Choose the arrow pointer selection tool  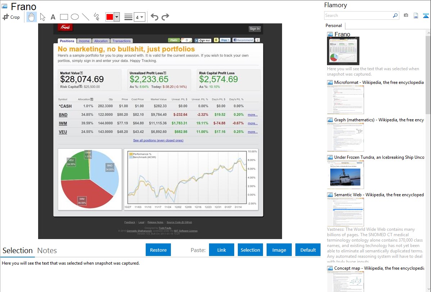tap(42, 17)
